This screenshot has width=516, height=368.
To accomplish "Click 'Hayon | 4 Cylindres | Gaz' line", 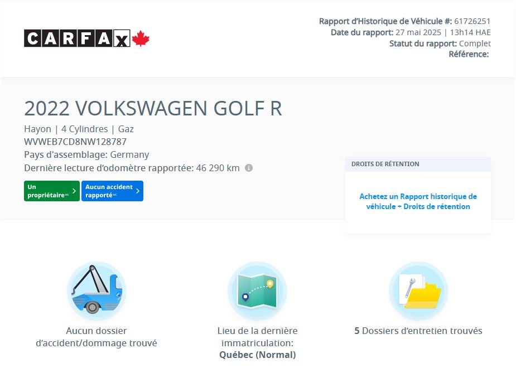I will click(79, 129).
